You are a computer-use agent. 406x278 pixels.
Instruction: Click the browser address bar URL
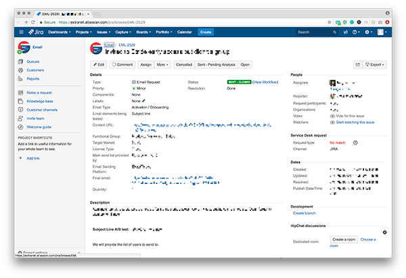pos(101,22)
